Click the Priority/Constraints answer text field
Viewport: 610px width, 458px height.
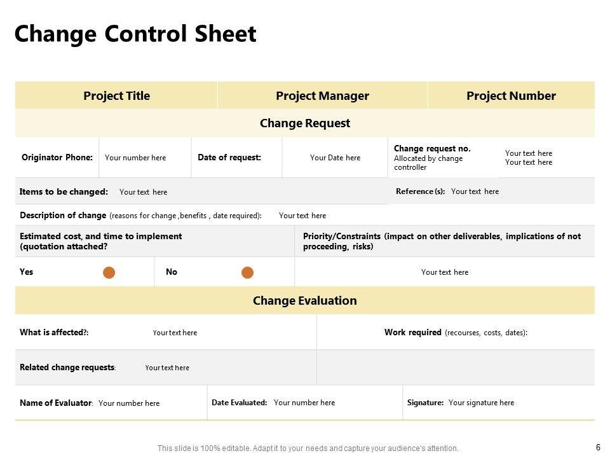click(445, 272)
